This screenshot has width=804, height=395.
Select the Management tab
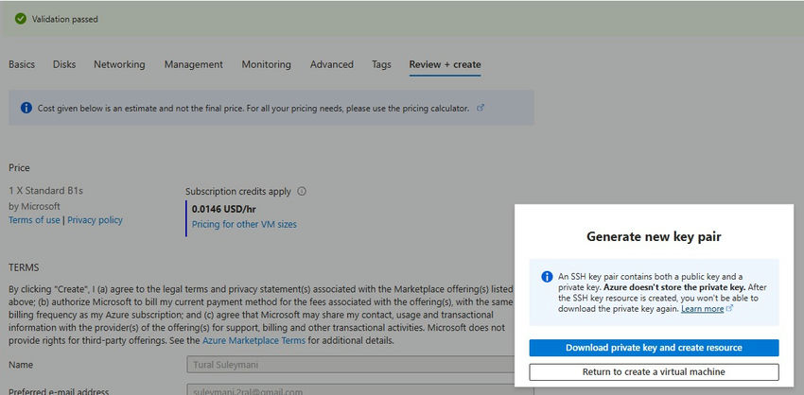pyautogui.click(x=193, y=64)
